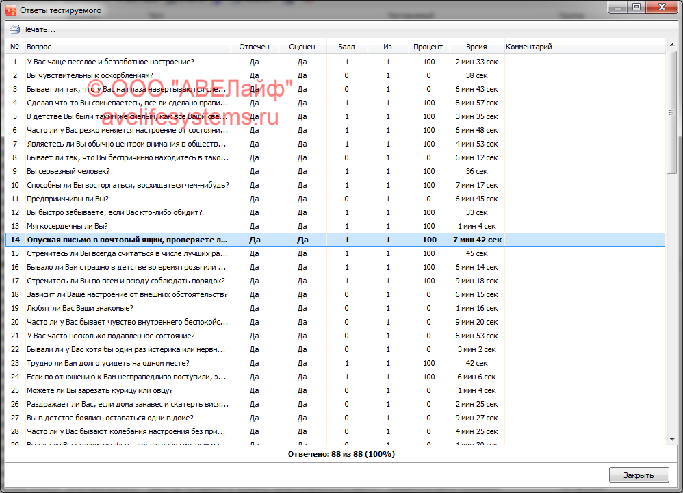Select question 1 about cheerful mood
The height and width of the screenshot is (493, 683).
pyautogui.click(x=109, y=62)
